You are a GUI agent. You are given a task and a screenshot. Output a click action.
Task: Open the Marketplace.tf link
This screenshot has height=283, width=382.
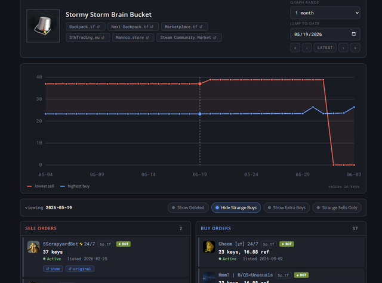click(x=184, y=27)
